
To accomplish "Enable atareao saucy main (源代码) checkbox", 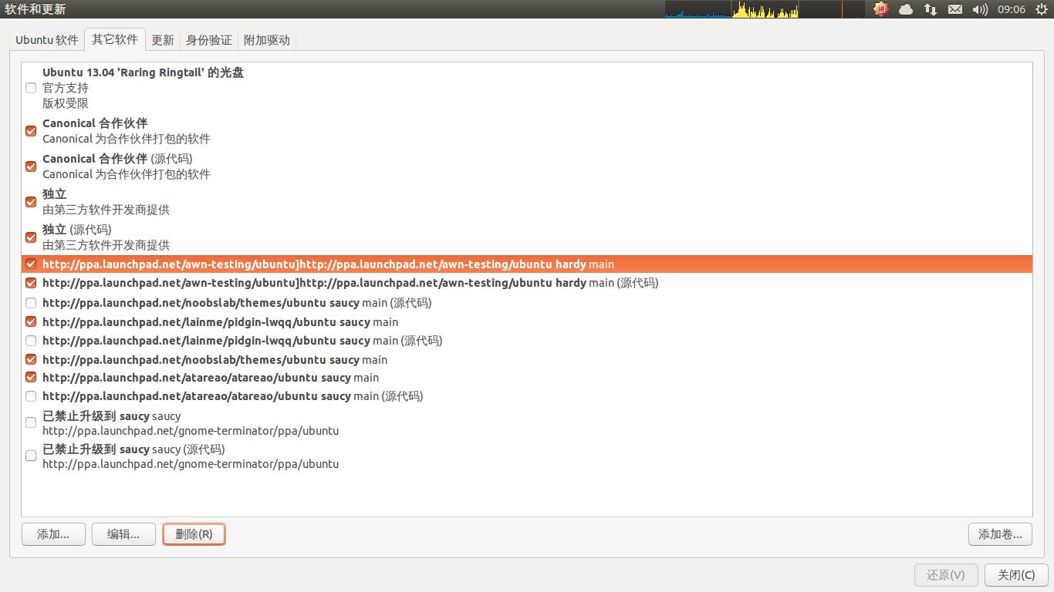I will tap(31, 396).
